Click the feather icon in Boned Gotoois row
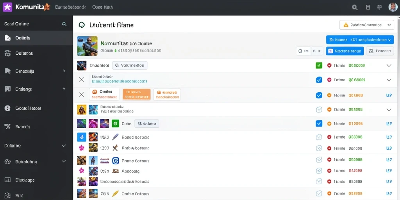400x200 pixels. [x=115, y=137]
